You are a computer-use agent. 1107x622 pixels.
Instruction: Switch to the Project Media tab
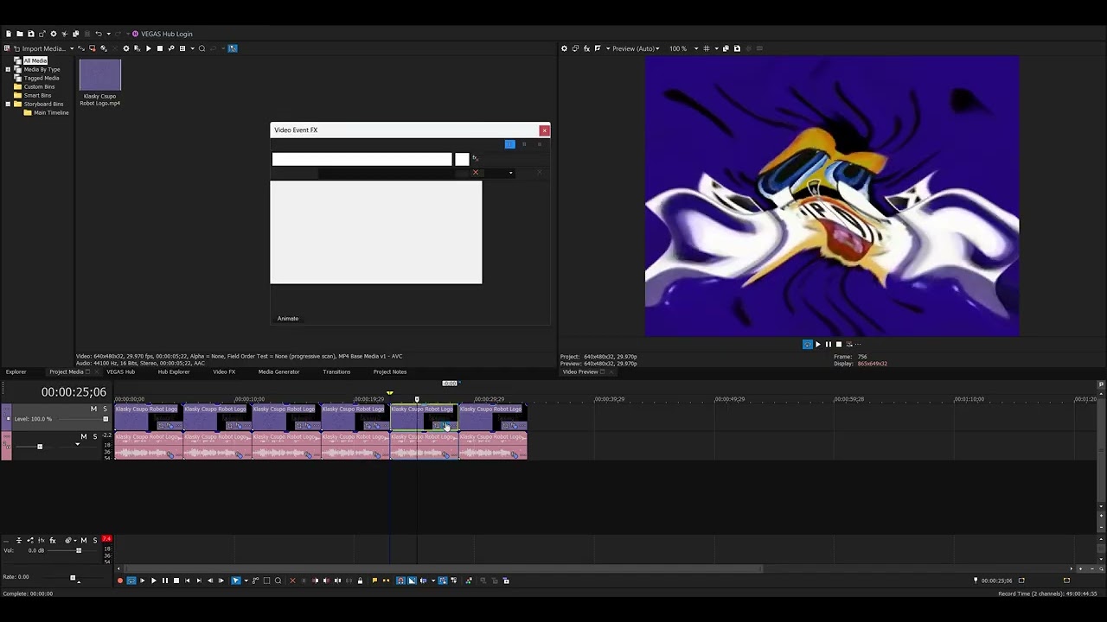(x=66, y=372)
